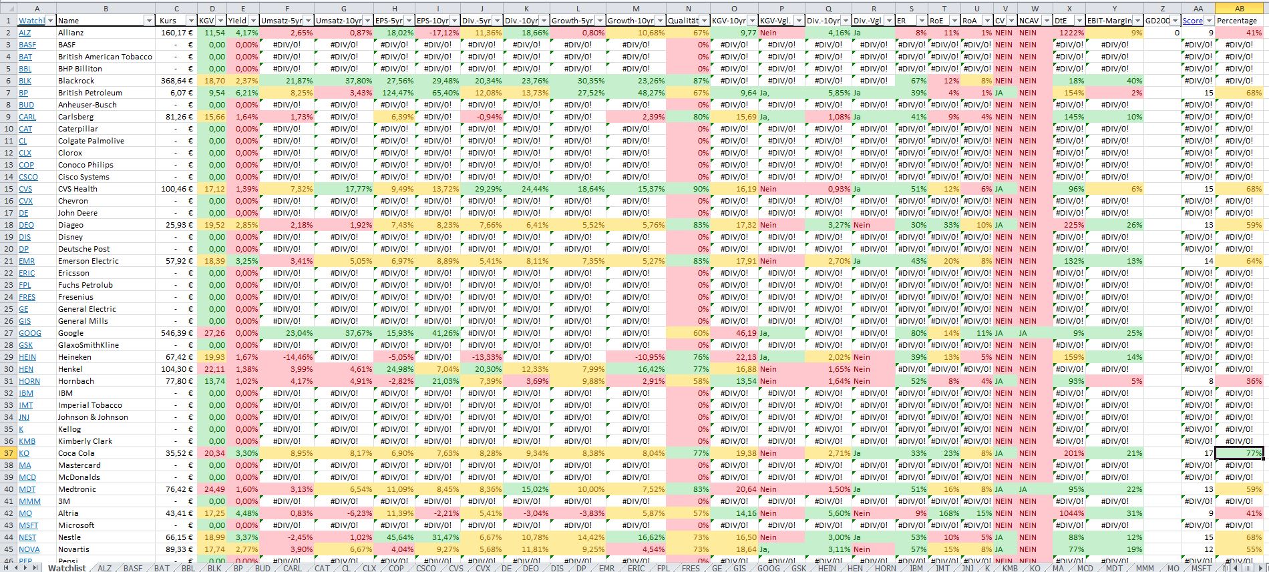Screen dimensions: 1269x572
Task: Select the Allianz name cell
Action: click(106, 33)
